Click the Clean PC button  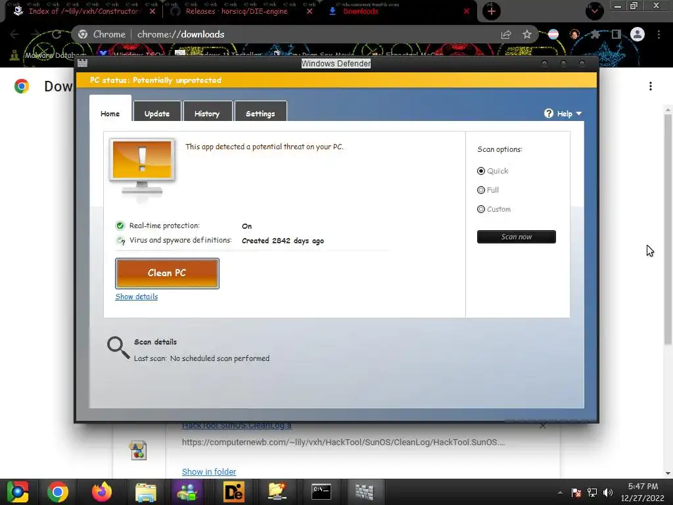click(x=167, y=273)
